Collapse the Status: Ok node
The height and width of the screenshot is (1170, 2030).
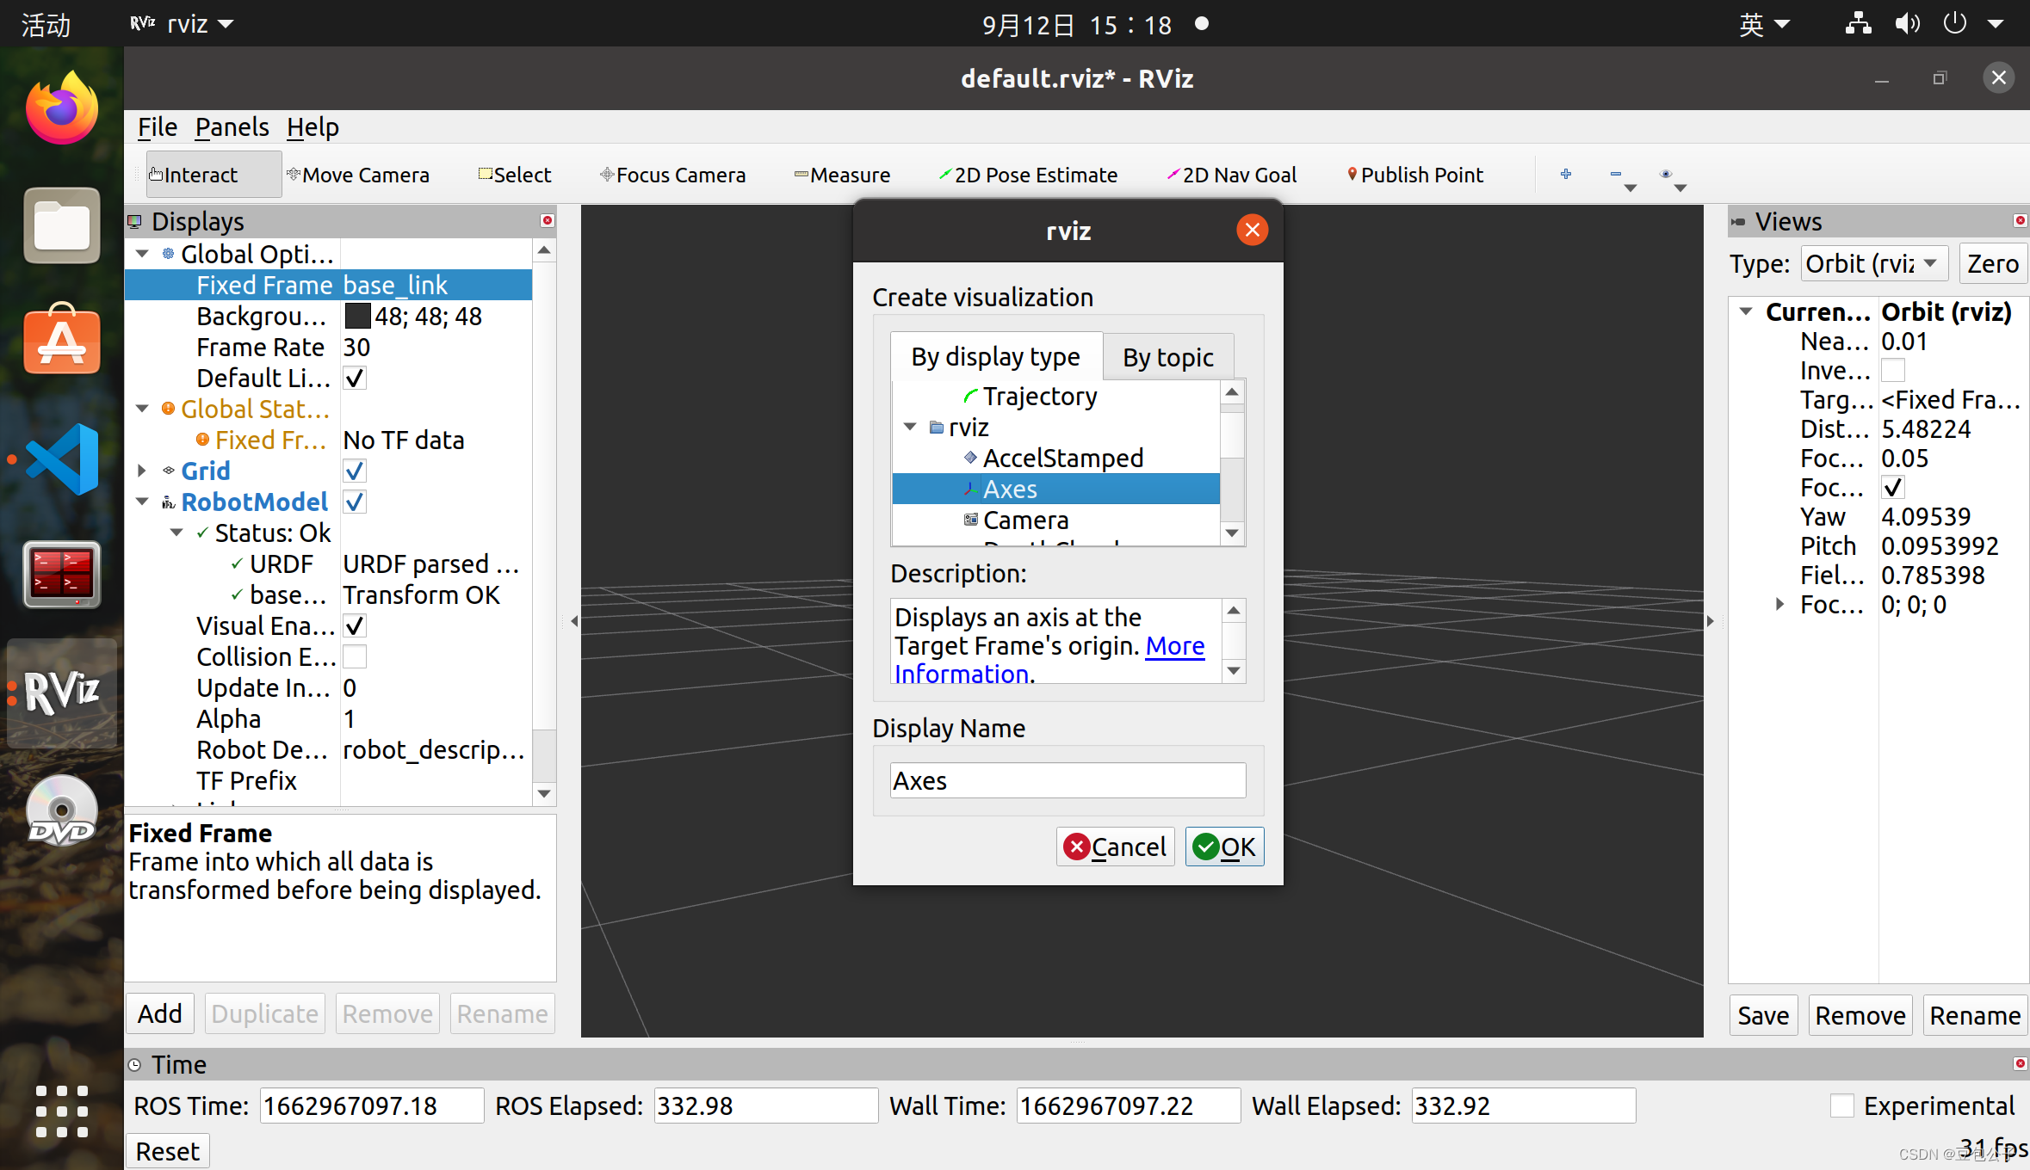coord(176,533)
